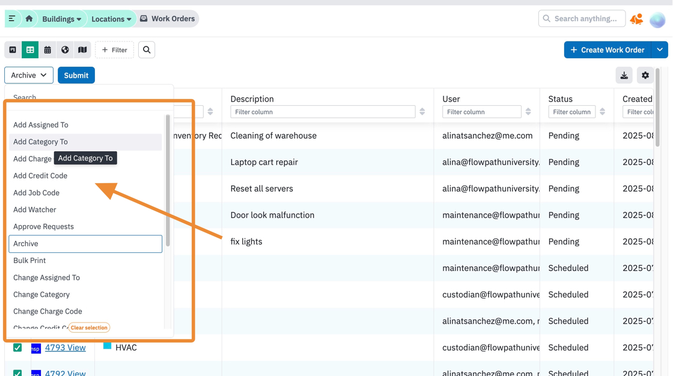Click the dropdown list scrollbar
Viewport: 673px width, 376px height.
(168, 180)
